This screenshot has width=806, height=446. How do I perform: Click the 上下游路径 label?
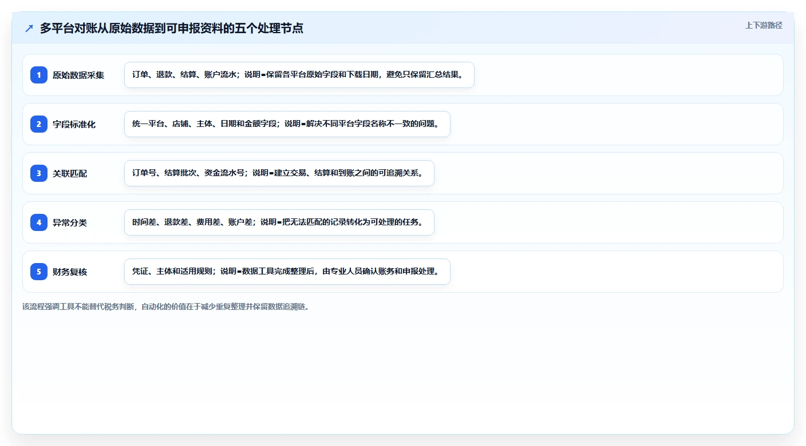tap(764, 25)
